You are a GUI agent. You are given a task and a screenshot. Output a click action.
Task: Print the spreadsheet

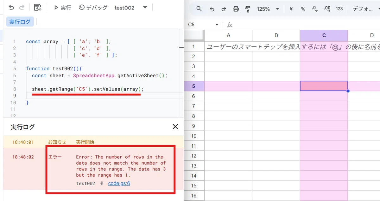tap(236, 9)
